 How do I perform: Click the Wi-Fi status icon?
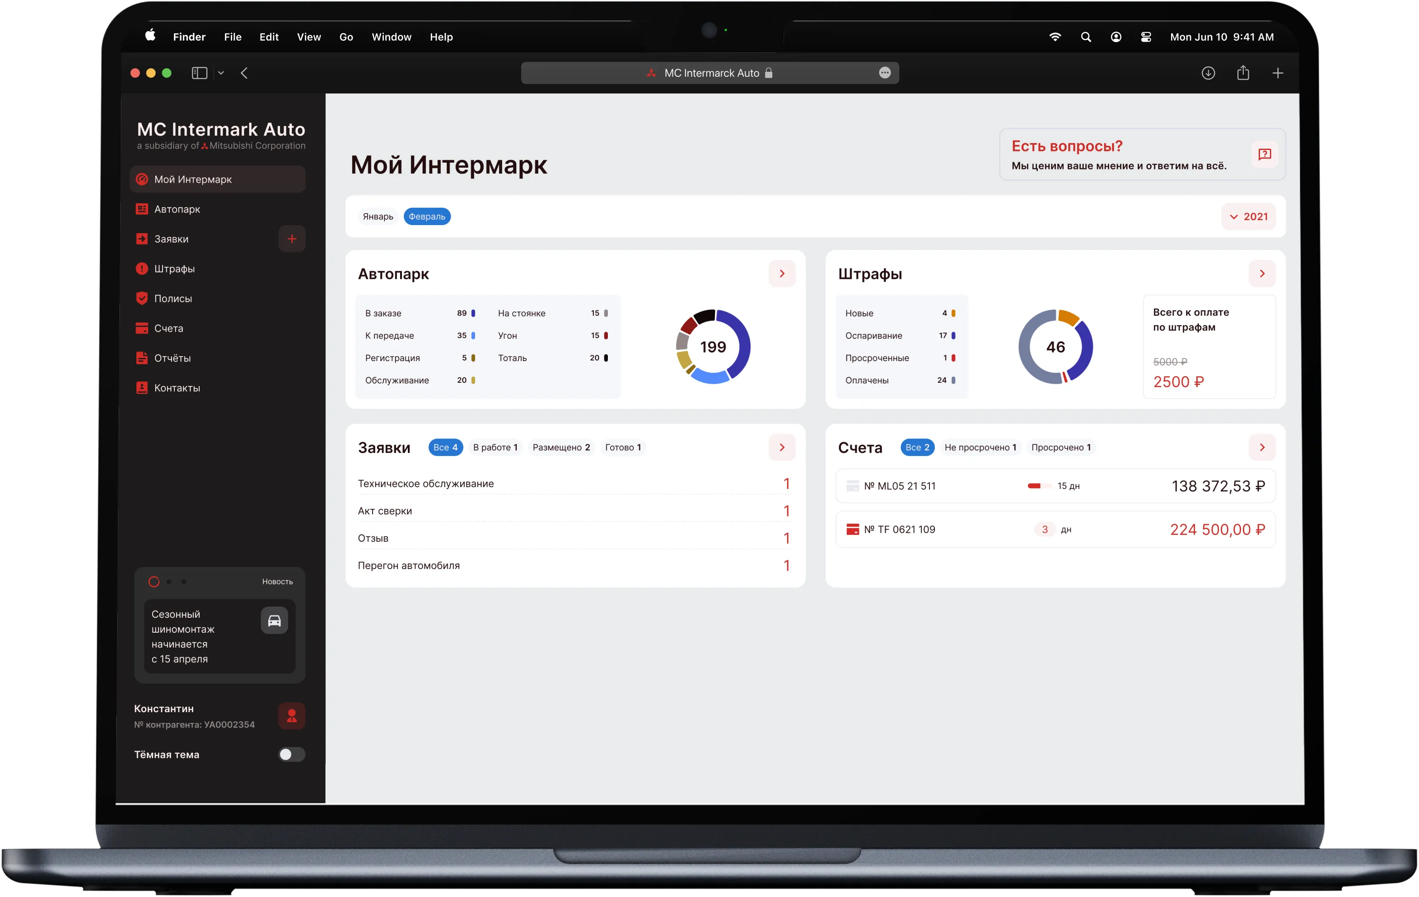[1055, 37]
